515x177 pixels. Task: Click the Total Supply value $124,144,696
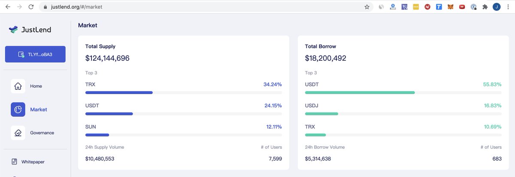(107, 59)
